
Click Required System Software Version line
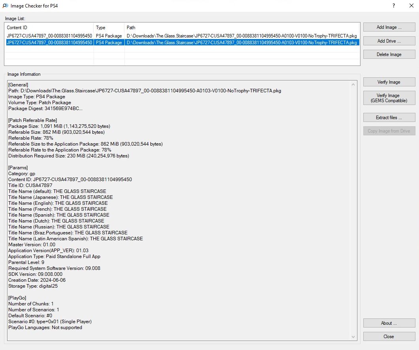(x=54, y=268)
